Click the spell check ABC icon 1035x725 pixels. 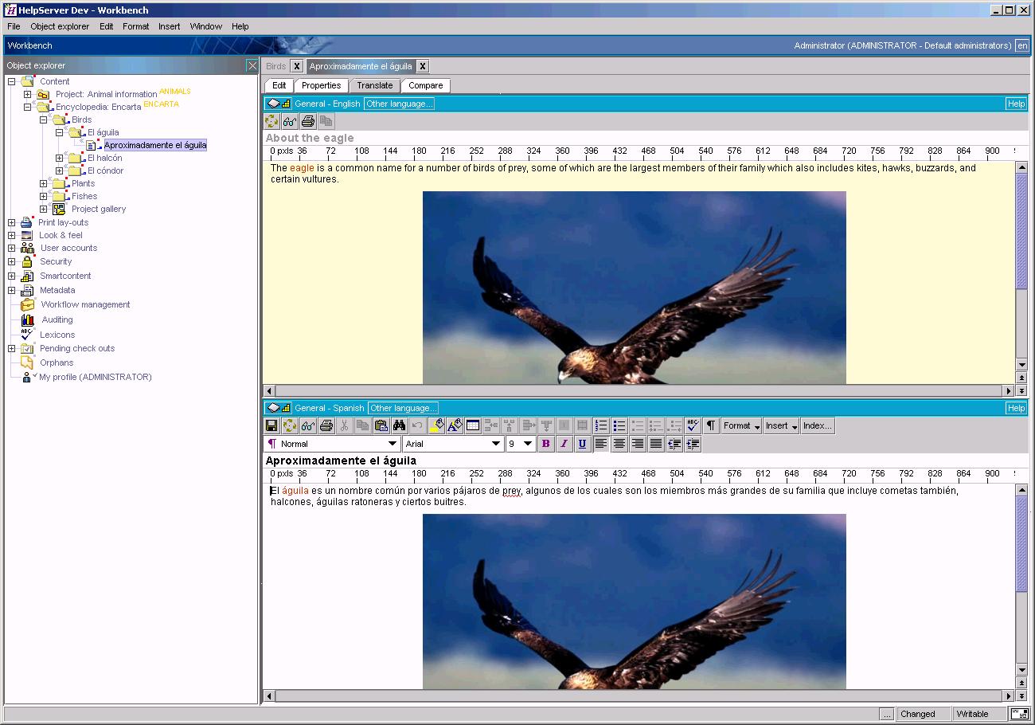693,426
